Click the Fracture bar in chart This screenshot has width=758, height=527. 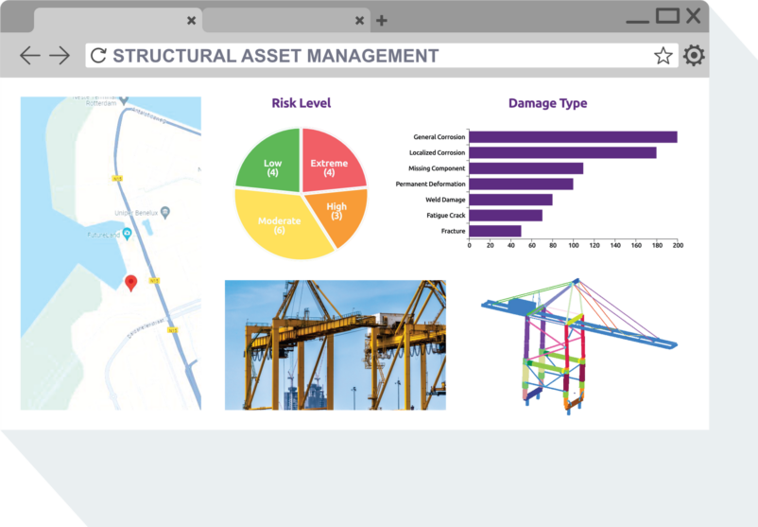494,231
